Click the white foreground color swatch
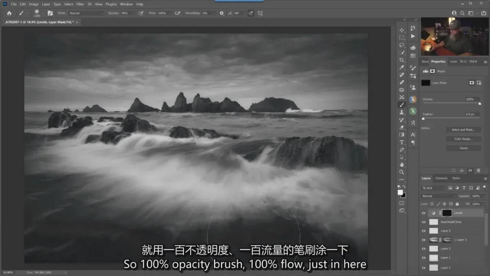Screen dimensions: 490x276 pos(400,192)
